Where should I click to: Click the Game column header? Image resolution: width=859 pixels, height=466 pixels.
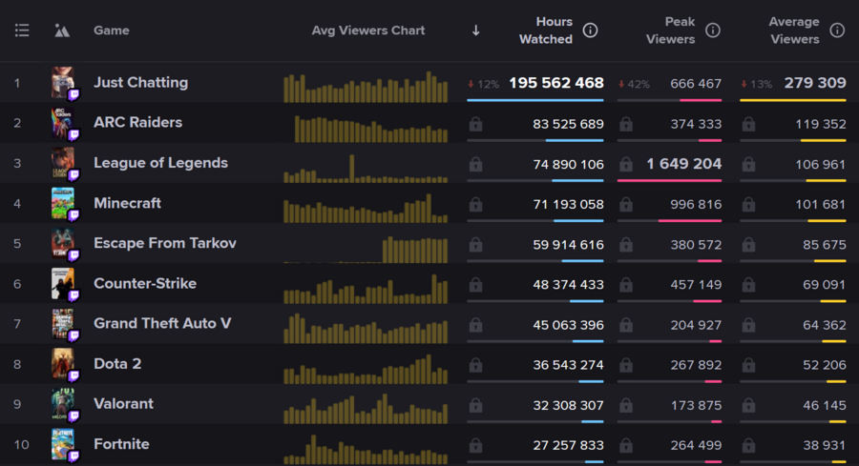click(x=111, y=30)
